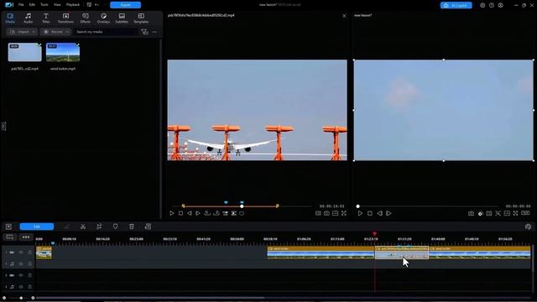
Task: Select the first sky video thumbnail
Action: [x=24, y=52]
